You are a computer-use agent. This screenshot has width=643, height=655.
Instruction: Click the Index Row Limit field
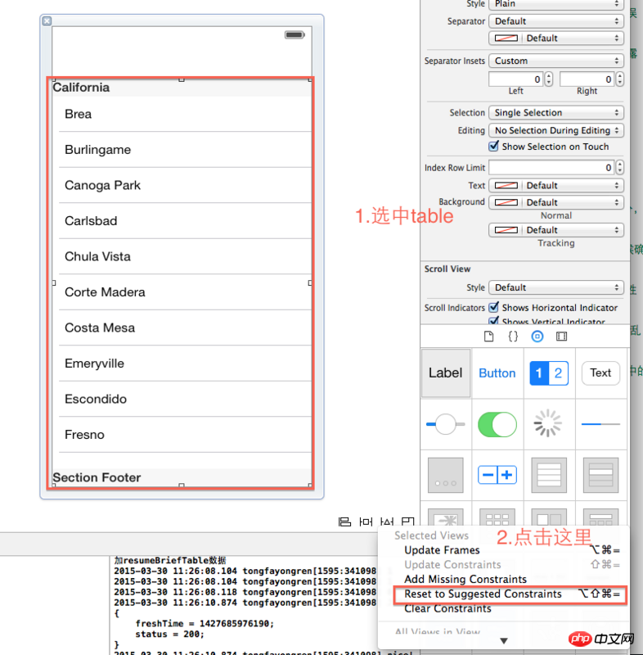tap(551, 167)
